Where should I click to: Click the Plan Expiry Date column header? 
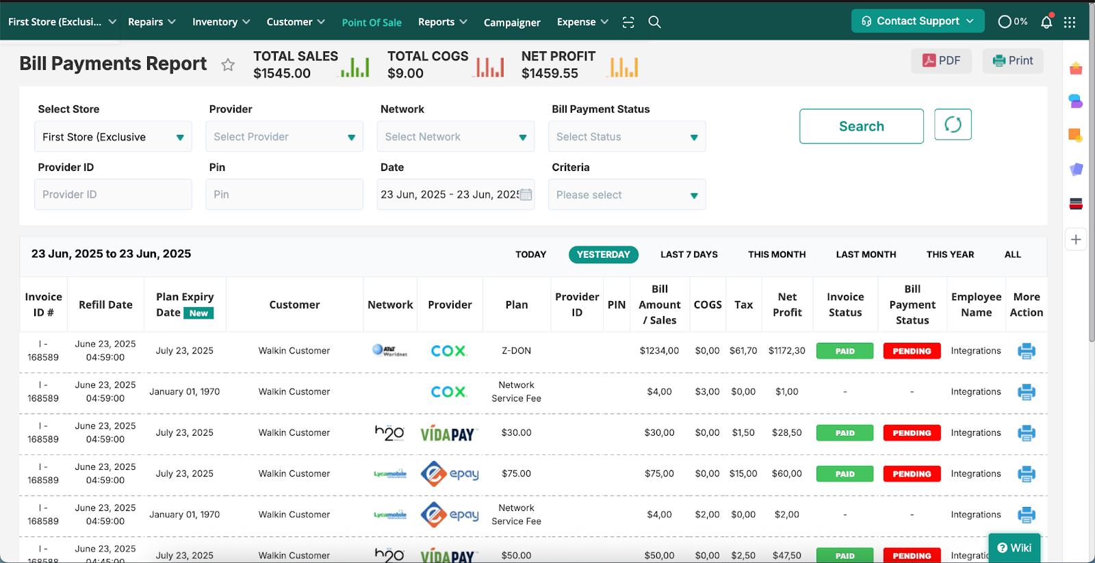coord(185,305)
